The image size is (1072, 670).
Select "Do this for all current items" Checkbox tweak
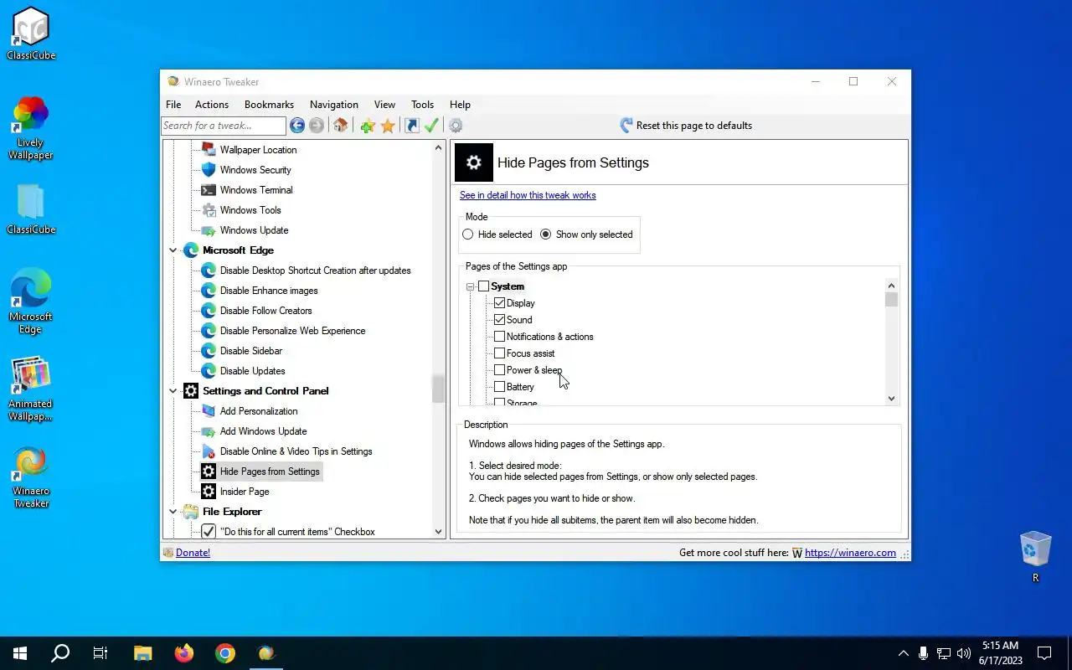tap(297, 532)
